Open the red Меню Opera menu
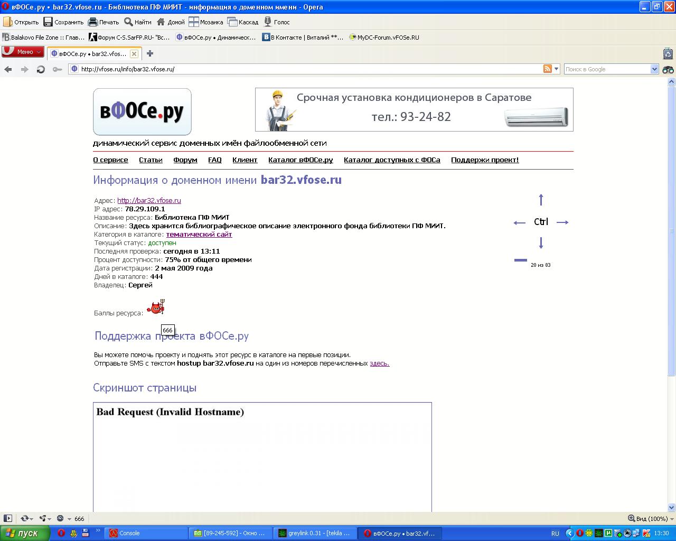The image size is (676, 541). [22, 52]
